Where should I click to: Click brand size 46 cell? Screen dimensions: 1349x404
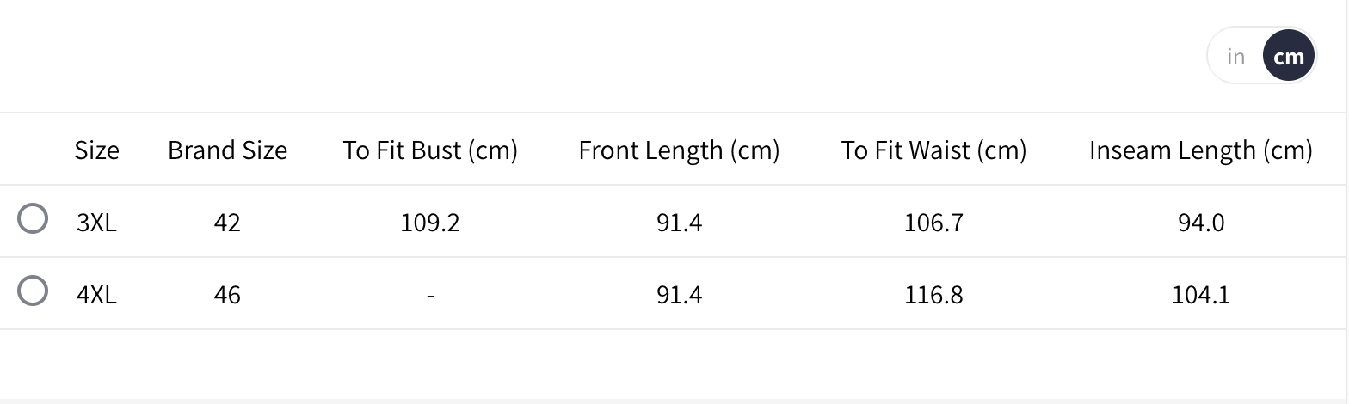(227, 296)
